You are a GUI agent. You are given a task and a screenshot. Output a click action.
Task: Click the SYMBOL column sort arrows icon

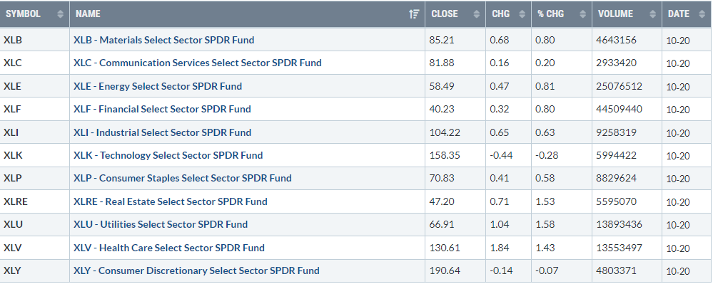pyautogui.click(x=61, y=14)
